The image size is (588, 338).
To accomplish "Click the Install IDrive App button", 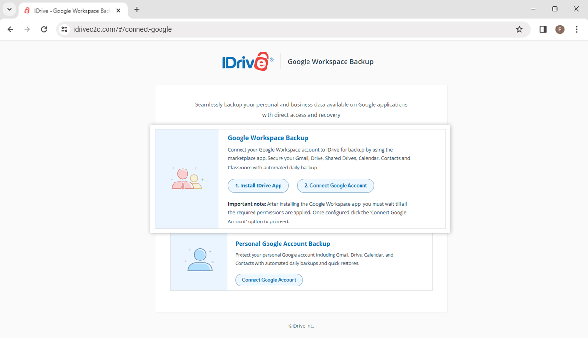I will pyautogui.click(x=258, y=186).
